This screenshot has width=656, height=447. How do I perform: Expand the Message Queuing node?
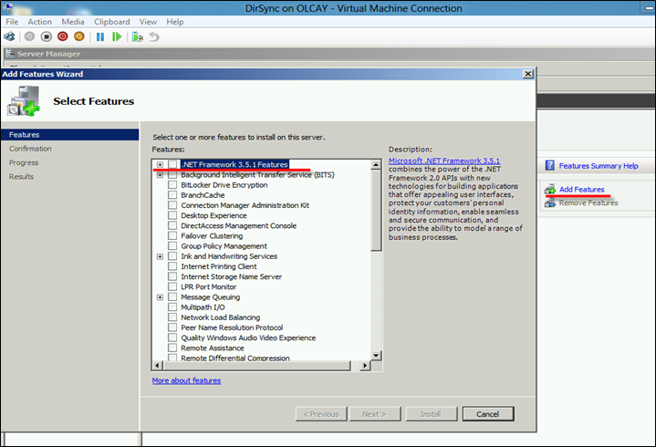160,297
